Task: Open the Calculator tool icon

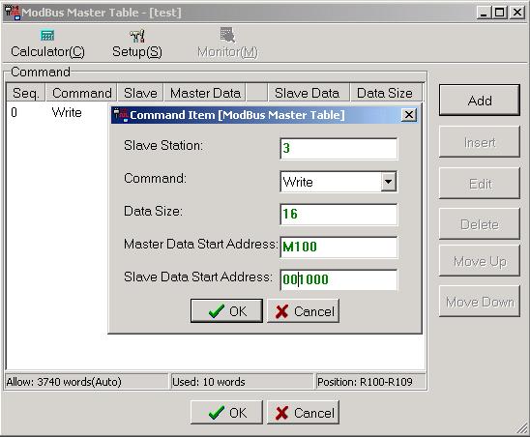Action: pos(47,35)
